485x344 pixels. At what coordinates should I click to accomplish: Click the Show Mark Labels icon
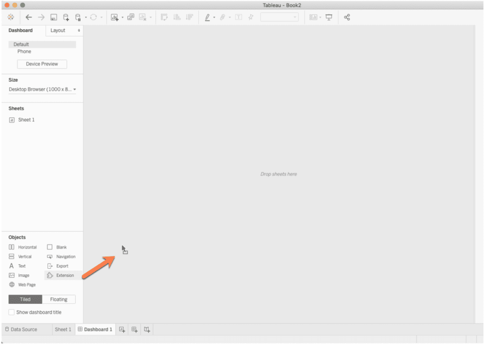click(239, 17)
